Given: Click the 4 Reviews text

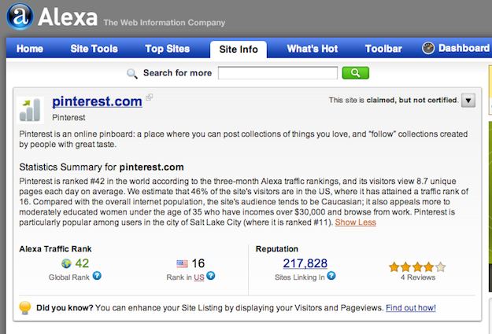Looking at the screenshot, I should 418,277.
